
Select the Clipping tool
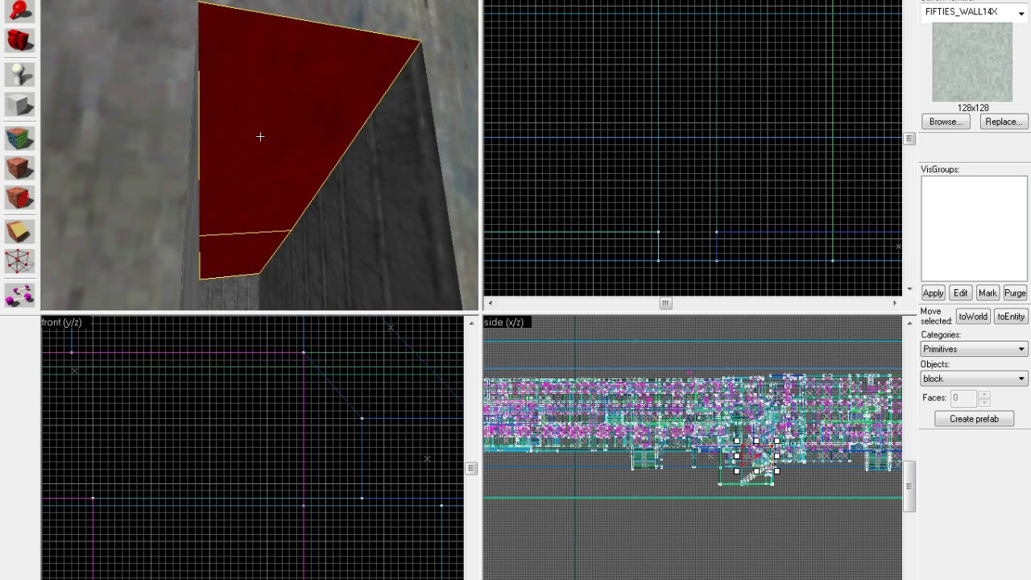[x=19, y=232]
